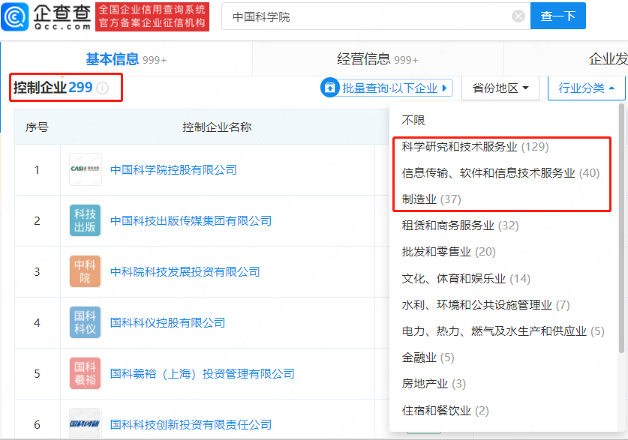Screen dimensions: 628x440
Task: Filter by 金融业 (5)
Action: point(428,358)
